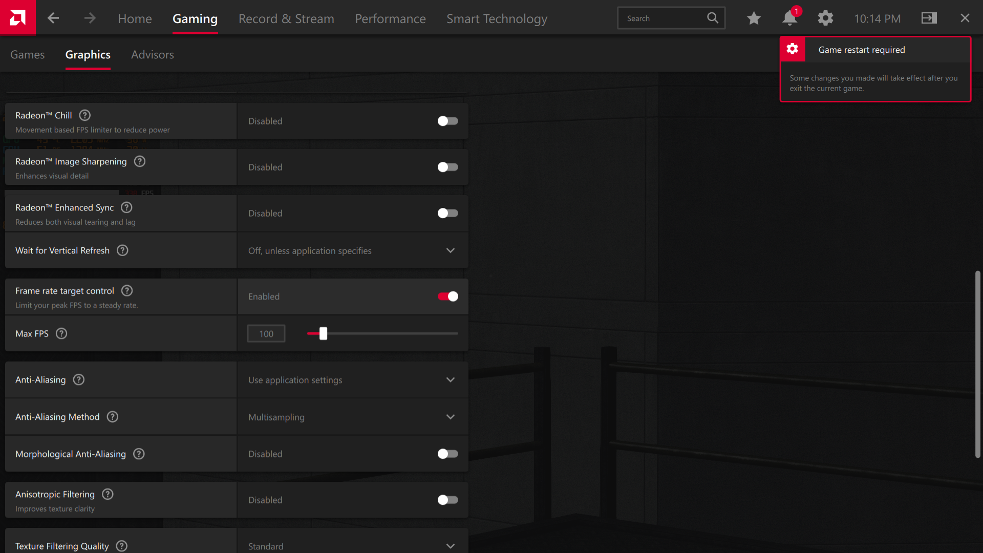Switch to the Performance tab
Image resolution: width=983 pixels, height=553 pixels.
coord(390,19)
